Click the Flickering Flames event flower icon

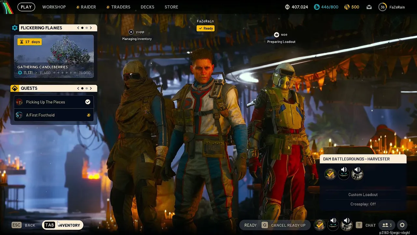coord(15,28)
